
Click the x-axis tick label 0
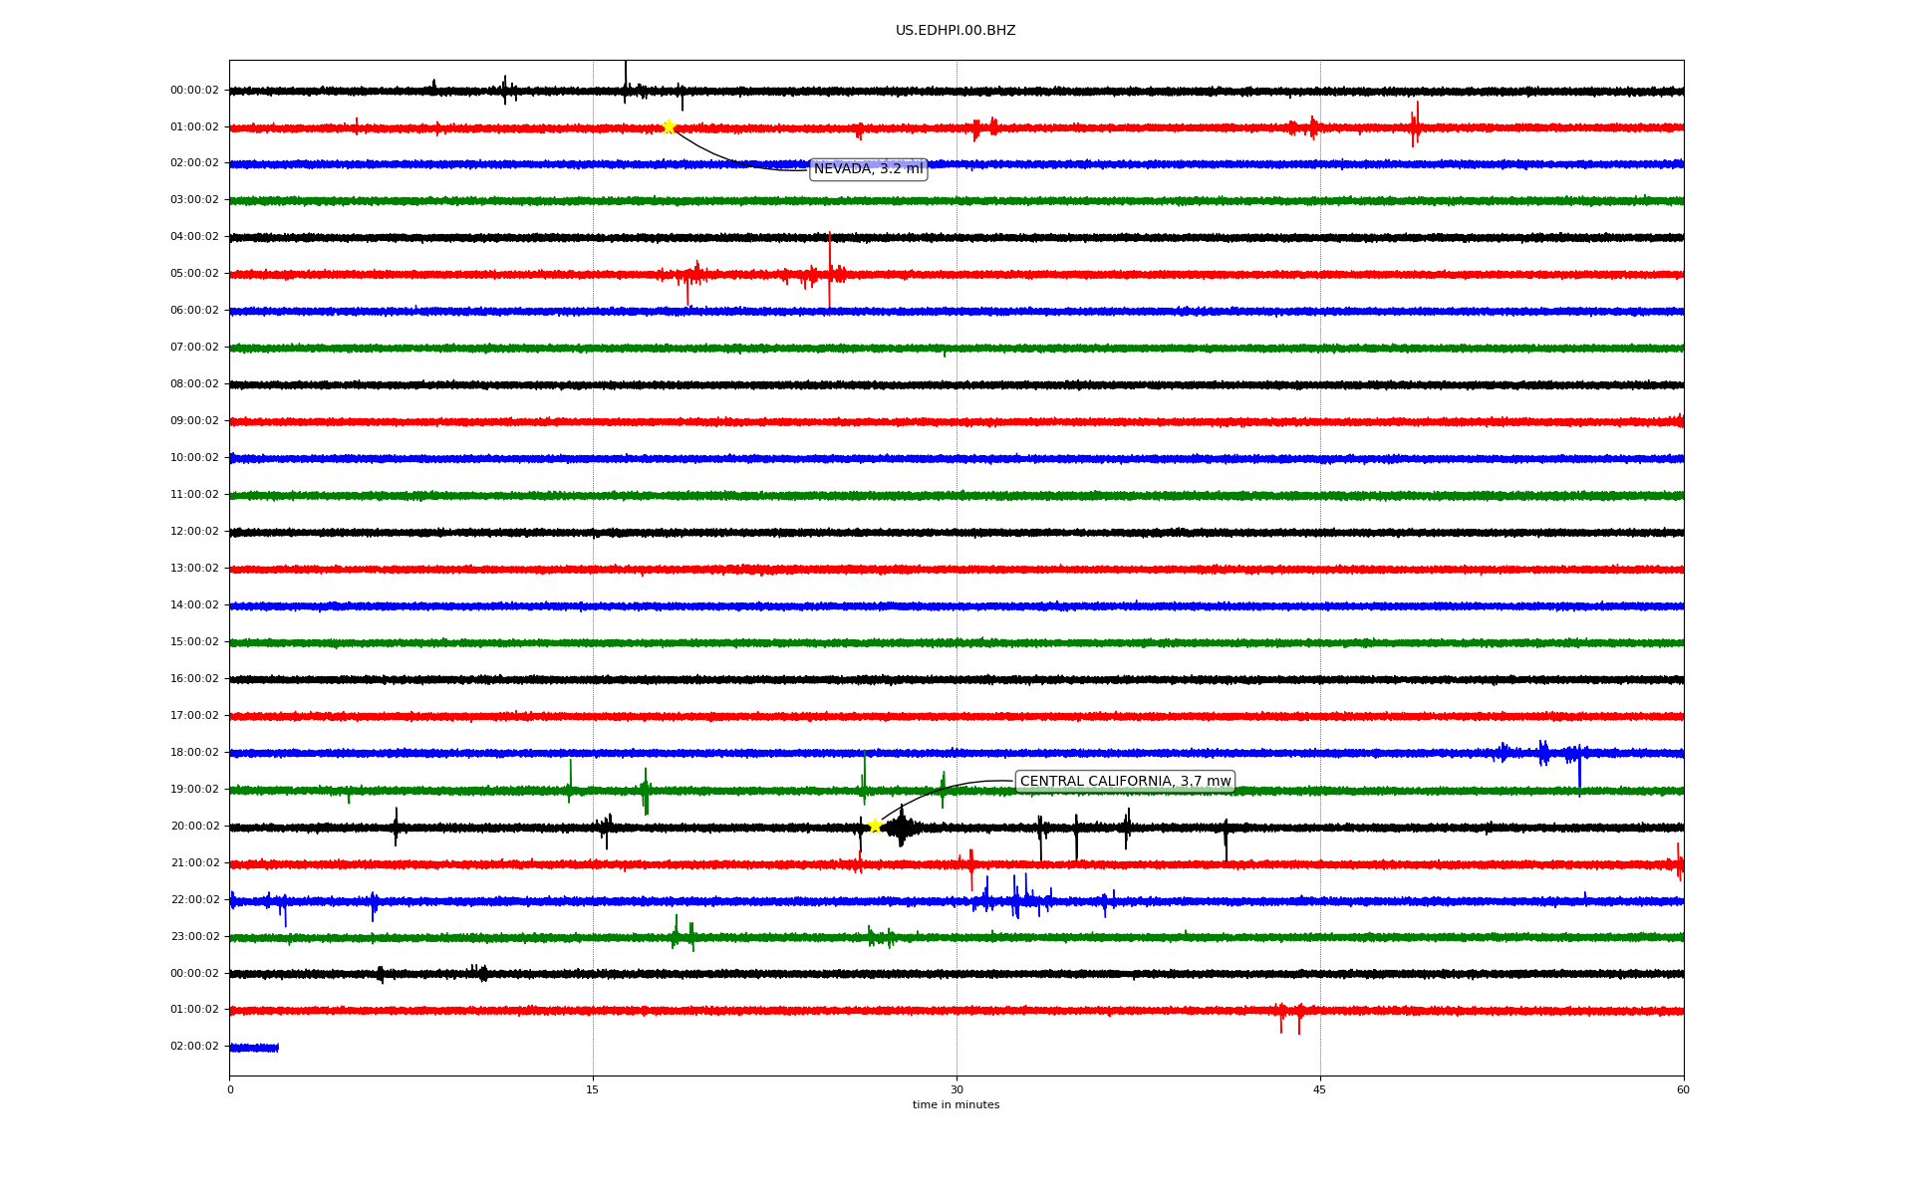coord(230,1090)
